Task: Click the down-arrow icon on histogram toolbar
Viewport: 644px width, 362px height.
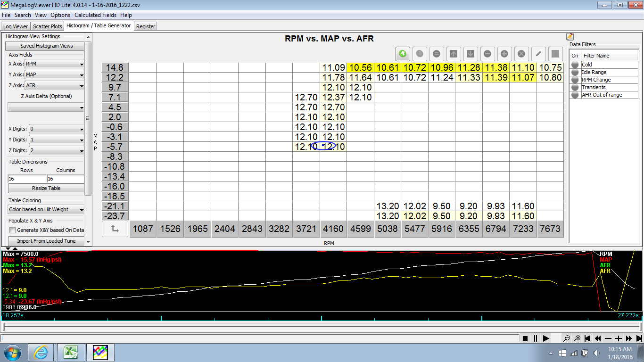Action: (471, 54)
